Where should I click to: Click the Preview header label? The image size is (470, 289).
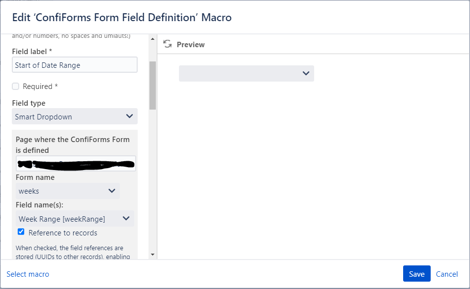[x=191, y=44]
